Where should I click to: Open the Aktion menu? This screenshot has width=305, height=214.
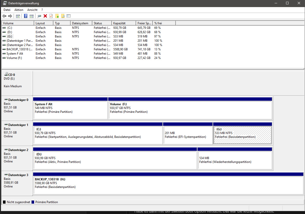19,10
